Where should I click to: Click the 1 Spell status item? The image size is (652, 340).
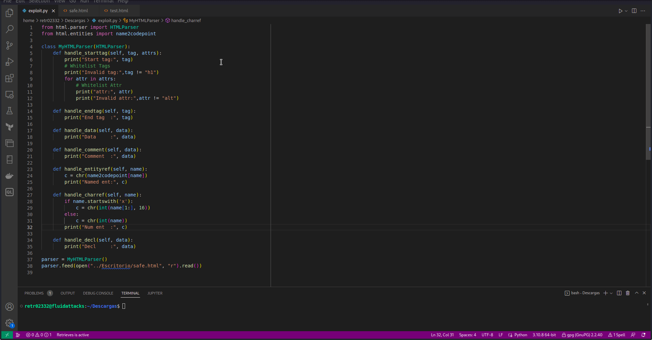pos(617,335)
